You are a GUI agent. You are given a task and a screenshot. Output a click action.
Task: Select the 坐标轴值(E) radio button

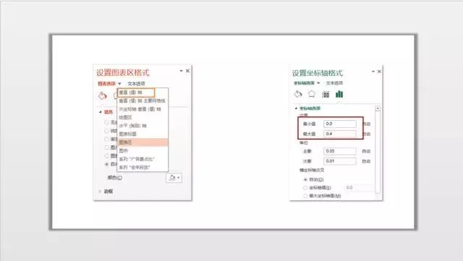point(305,187)
